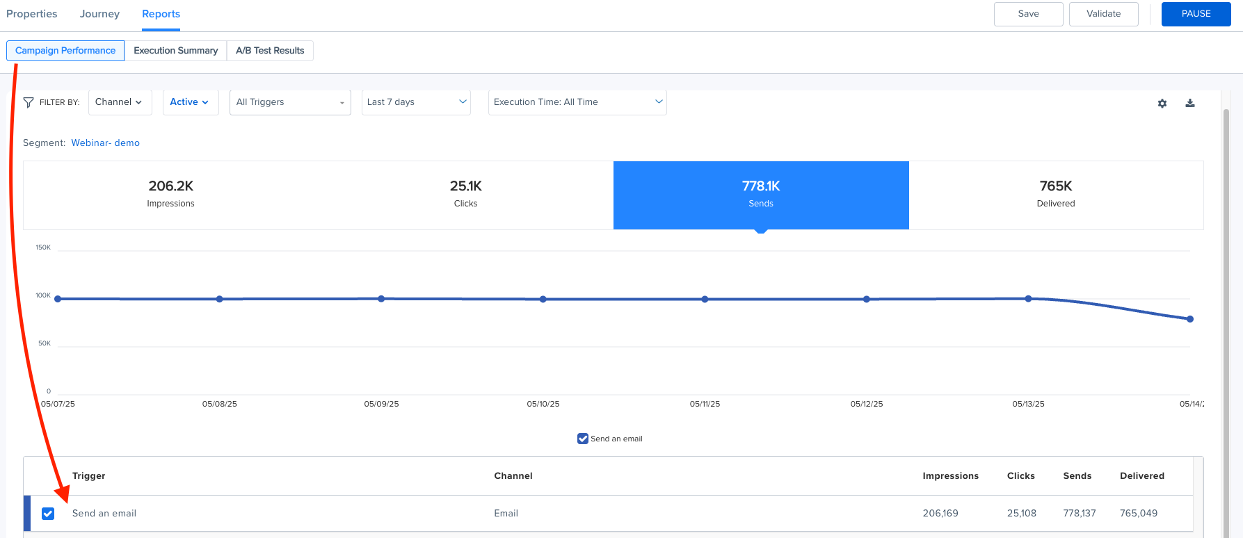Click the Trigger column header

click(x=89, y=476)
